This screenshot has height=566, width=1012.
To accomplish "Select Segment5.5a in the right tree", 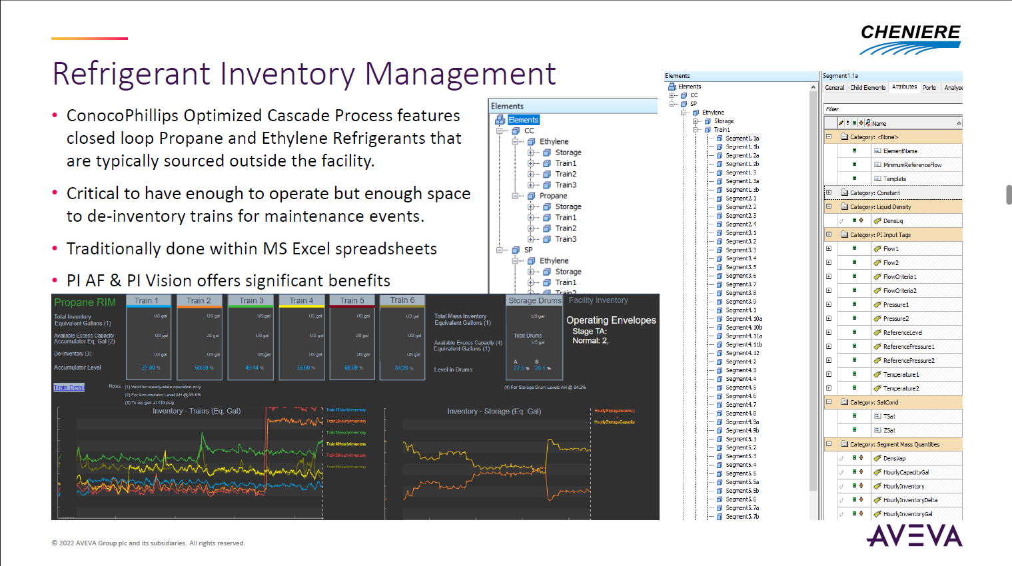I will (742, 482).
